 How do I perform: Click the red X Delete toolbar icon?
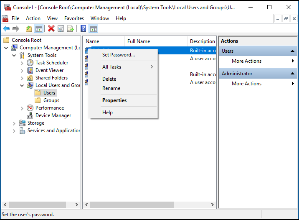tap(51, 28)
